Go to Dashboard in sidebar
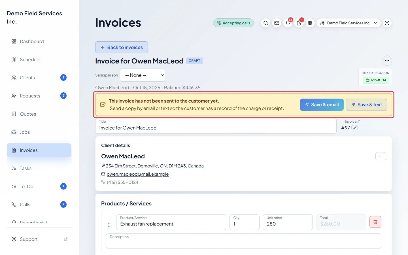This screenshot has width=408, height=255. tap(39, 41)
